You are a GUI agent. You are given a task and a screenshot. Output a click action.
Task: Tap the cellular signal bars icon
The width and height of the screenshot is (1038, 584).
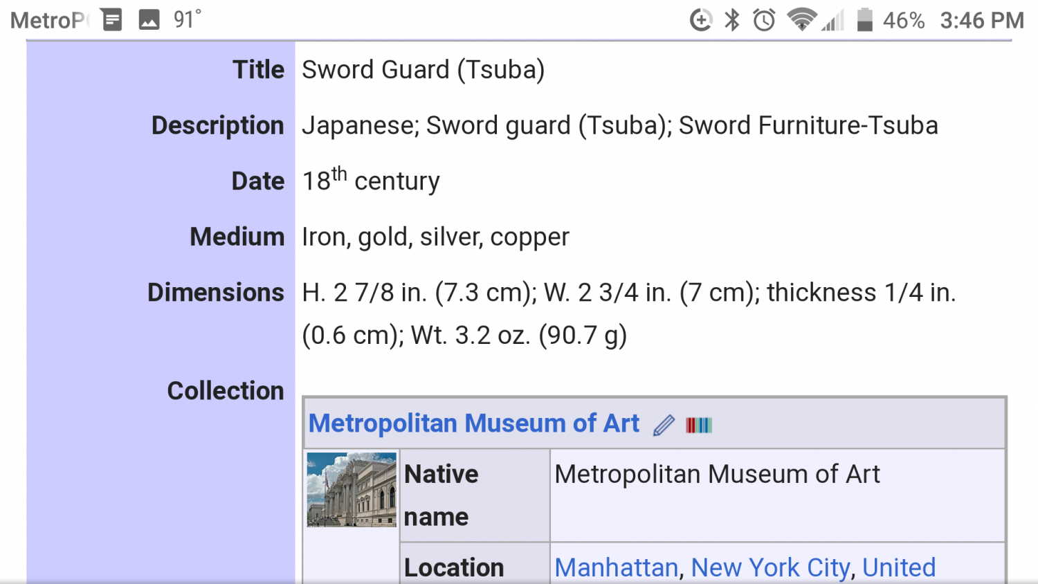(x=833, y=20)
